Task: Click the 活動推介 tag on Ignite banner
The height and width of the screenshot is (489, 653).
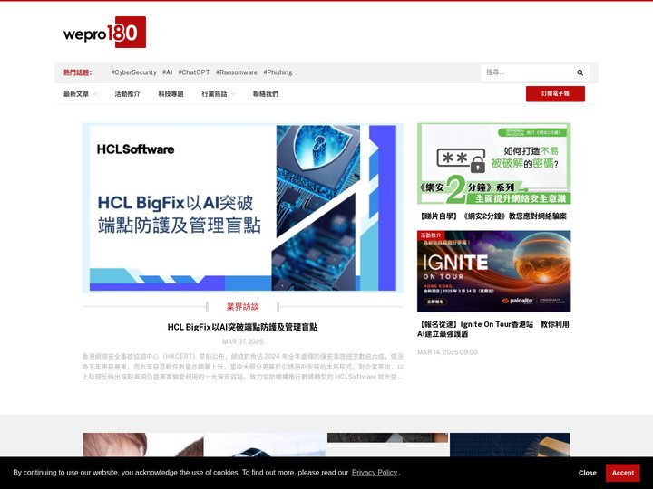Action: point(431,235)
